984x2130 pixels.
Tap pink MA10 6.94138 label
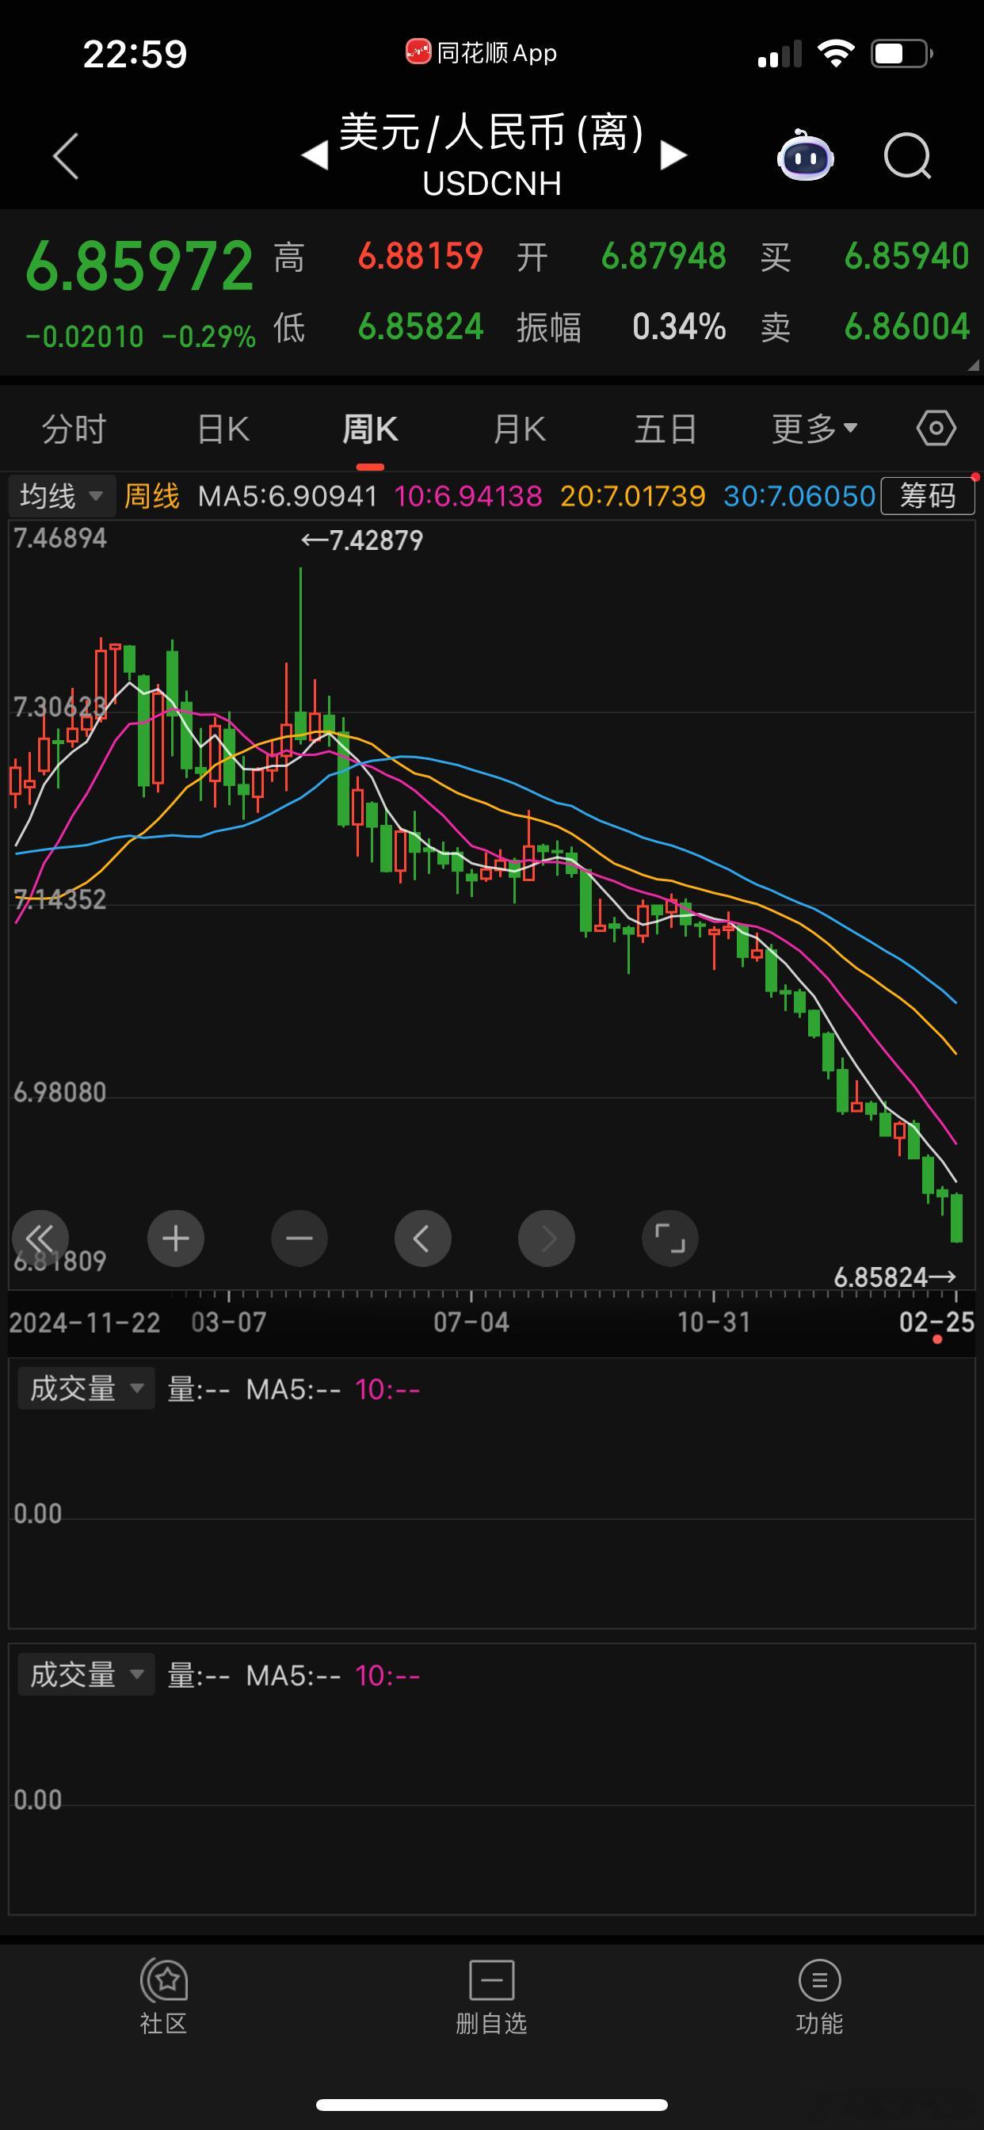[x=468, y=496]
